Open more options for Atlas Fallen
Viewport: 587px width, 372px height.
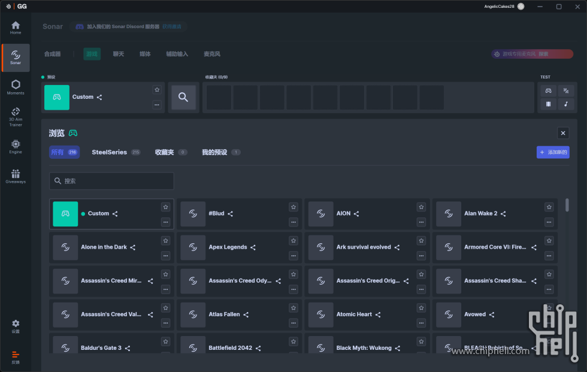[x=293, y=323]
